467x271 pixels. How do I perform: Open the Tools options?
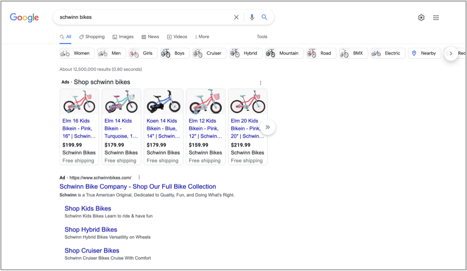tap(262, 37)
